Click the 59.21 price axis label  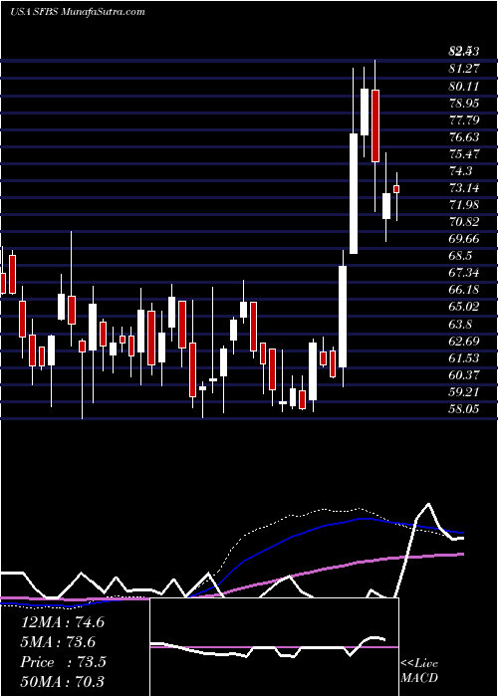pos(464,392)
